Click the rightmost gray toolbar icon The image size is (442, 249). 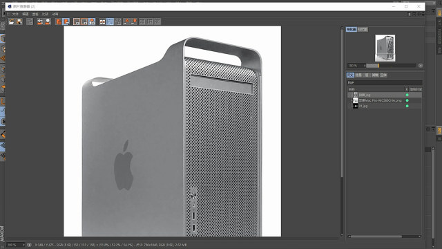(x=157, y=21)
